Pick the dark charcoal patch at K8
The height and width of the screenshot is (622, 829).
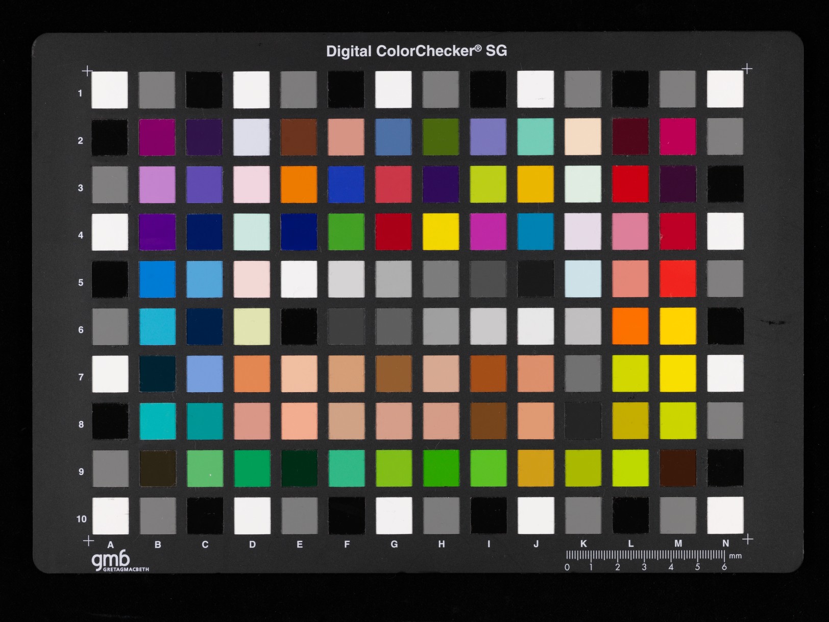point(583,421)
